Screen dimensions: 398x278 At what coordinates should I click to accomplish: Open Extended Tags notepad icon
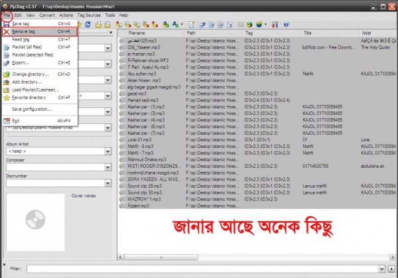coord(192,25)
